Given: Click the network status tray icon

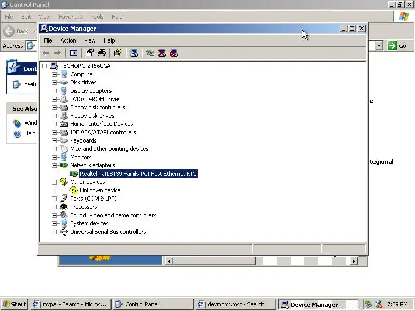Looking at the screenshot, I should (379, 304).
